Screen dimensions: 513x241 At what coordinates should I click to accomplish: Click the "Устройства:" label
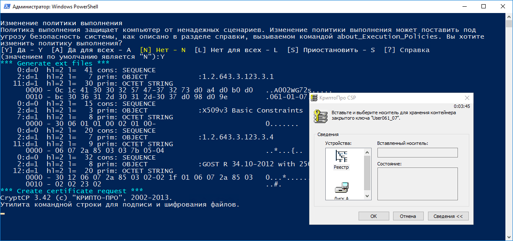point(338,143)
